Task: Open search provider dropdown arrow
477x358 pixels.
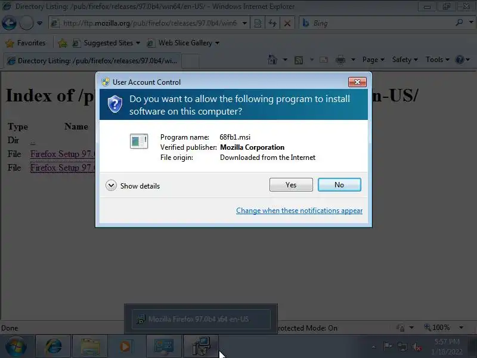Action: [x=471, y=23]
